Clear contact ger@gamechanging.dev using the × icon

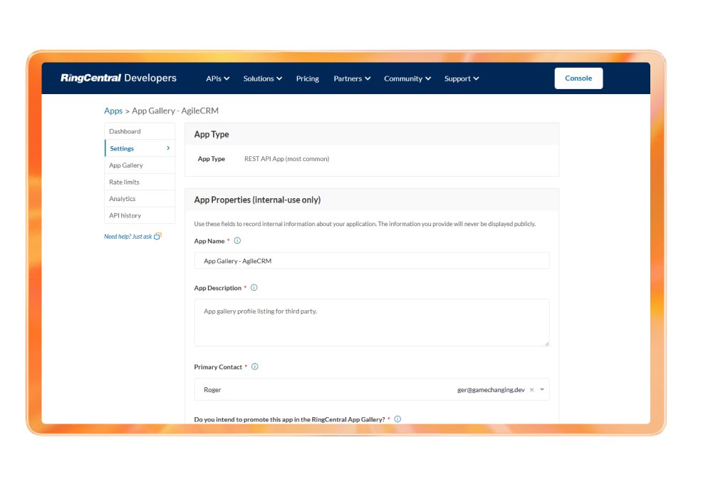[531, 389]
